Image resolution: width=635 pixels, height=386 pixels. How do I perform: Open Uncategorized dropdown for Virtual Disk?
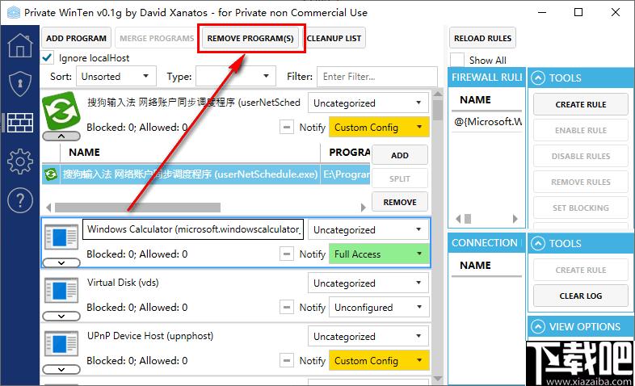click(x=368, y=283)
